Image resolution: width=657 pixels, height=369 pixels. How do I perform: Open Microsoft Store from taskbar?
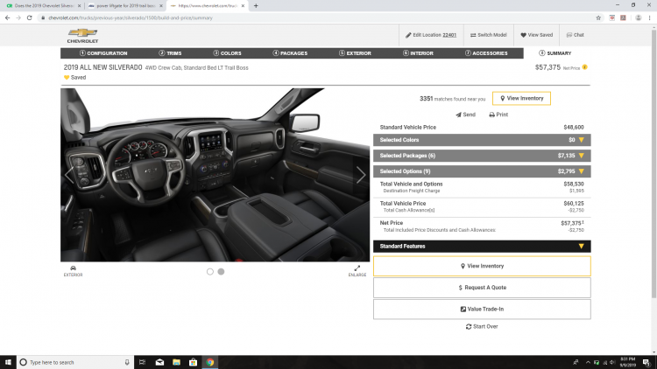click(x=194, y=362)
